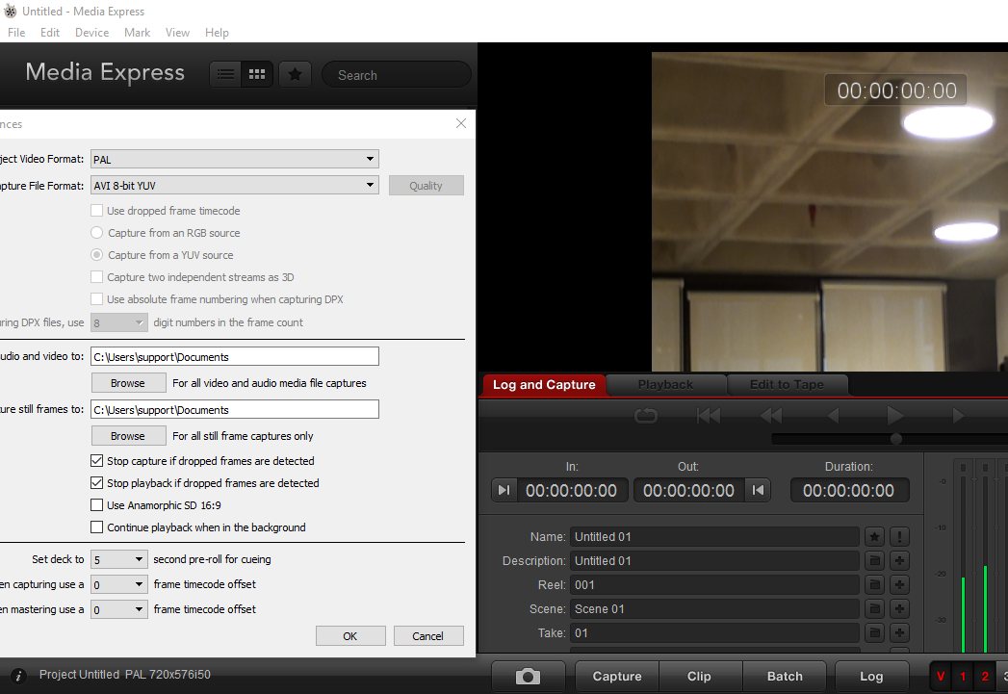The width and height of the screenshot is (1008, 694).
Task: Switch to list view icon
Action: click(225, 74)
